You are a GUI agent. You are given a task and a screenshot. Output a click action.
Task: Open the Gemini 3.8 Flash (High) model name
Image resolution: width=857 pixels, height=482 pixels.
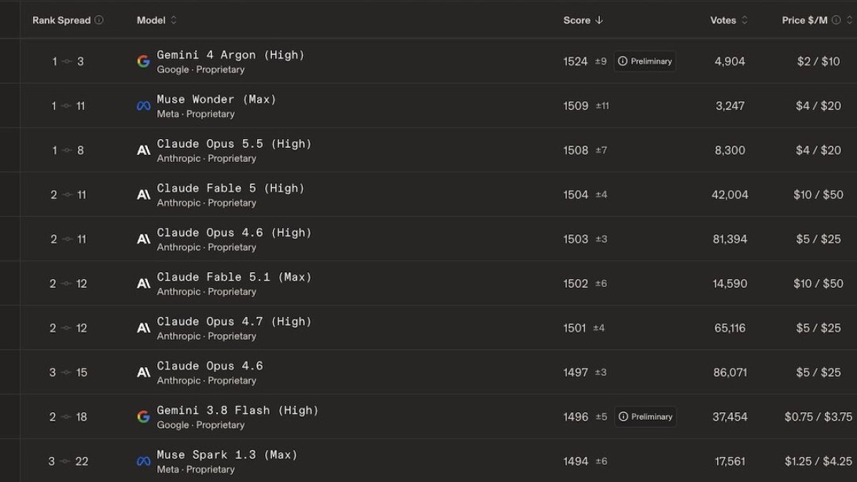point(238,410)
